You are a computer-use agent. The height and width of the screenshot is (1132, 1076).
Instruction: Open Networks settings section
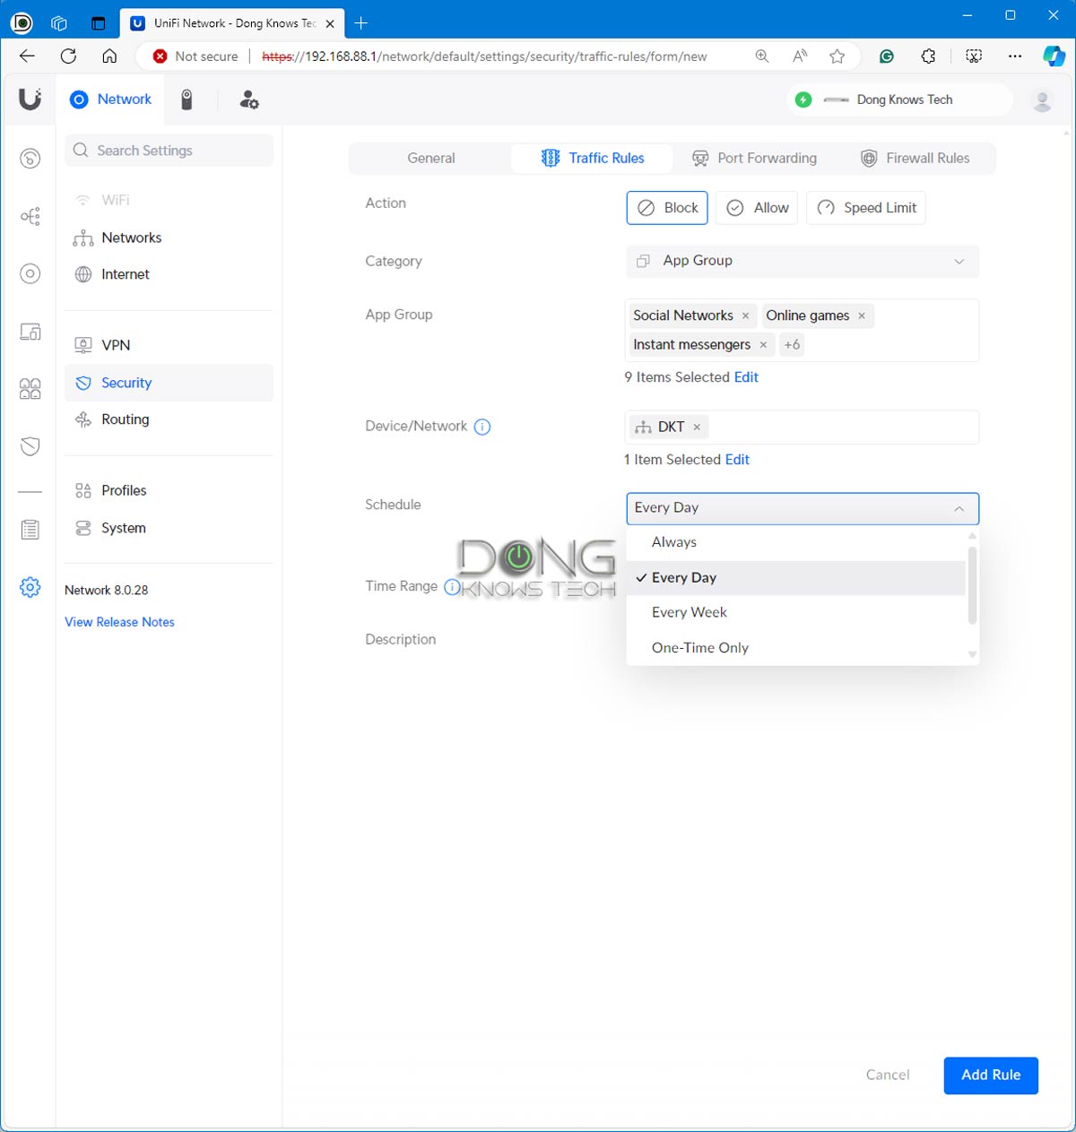pos(169,238)
